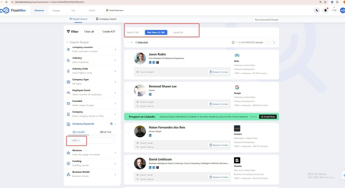Click Research Contact for Demond Shawn Lee
Viewport: 345px width, 188px height.
[219, 104]
